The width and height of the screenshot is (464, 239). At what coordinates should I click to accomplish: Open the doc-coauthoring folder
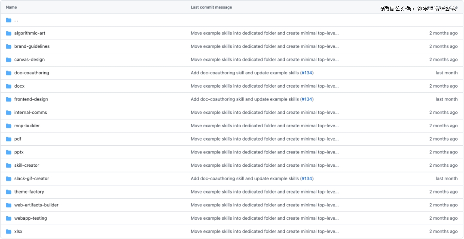coord(31,73)
